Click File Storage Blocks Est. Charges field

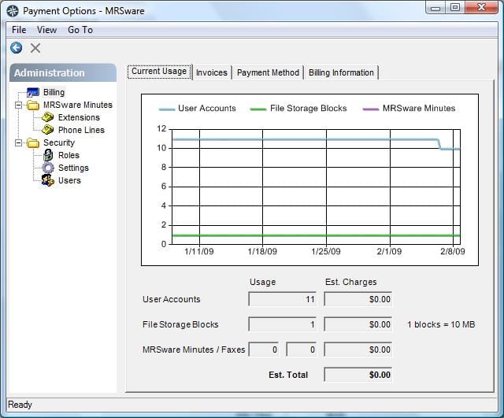(358, 324)
